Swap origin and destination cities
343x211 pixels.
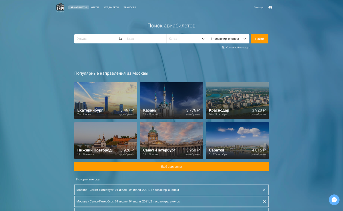[x=120, y=39]
